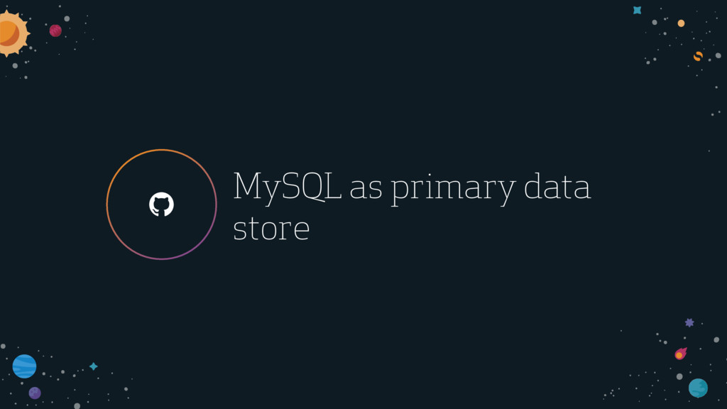Click the teal four-point sparkle star
The height and width of the screenshot is (409, 727).
pyautogui.click(x=94, y=366)
